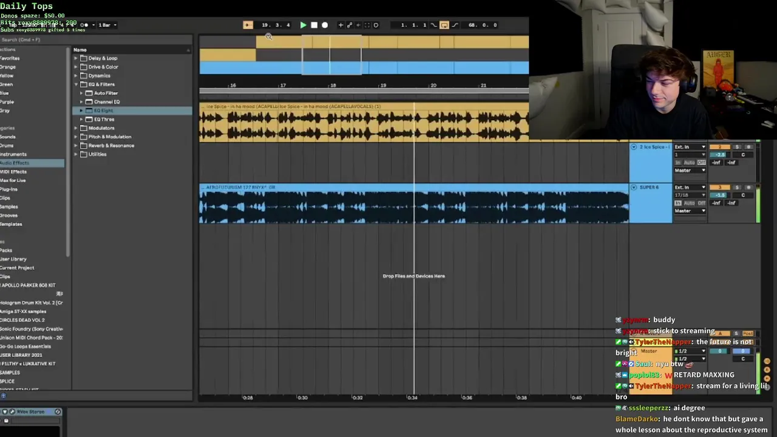Open Ice Spice track Ext. In dropdown
This screenshot has height=437, width=777.
(x=690, y=147)
